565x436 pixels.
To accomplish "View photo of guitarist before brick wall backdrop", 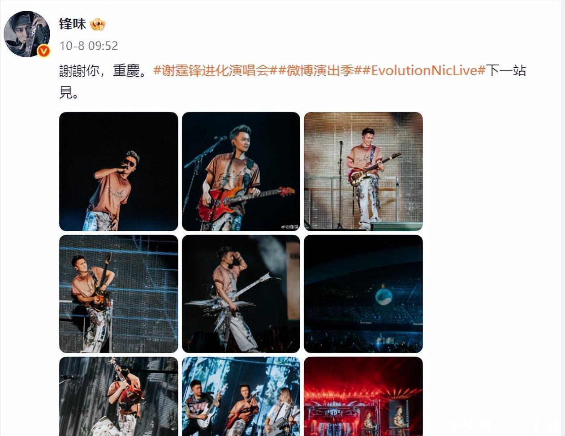I will click(x=363, y=172).
